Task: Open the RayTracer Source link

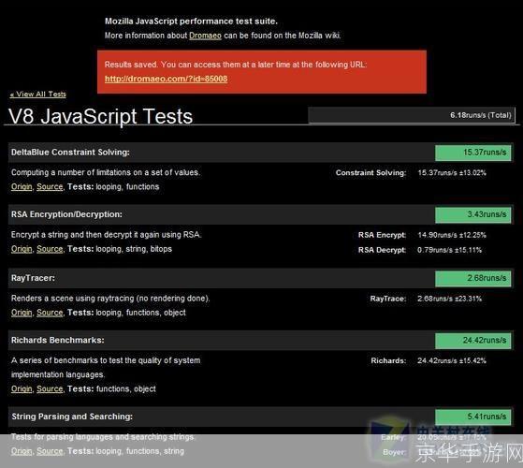Action: 50,313
